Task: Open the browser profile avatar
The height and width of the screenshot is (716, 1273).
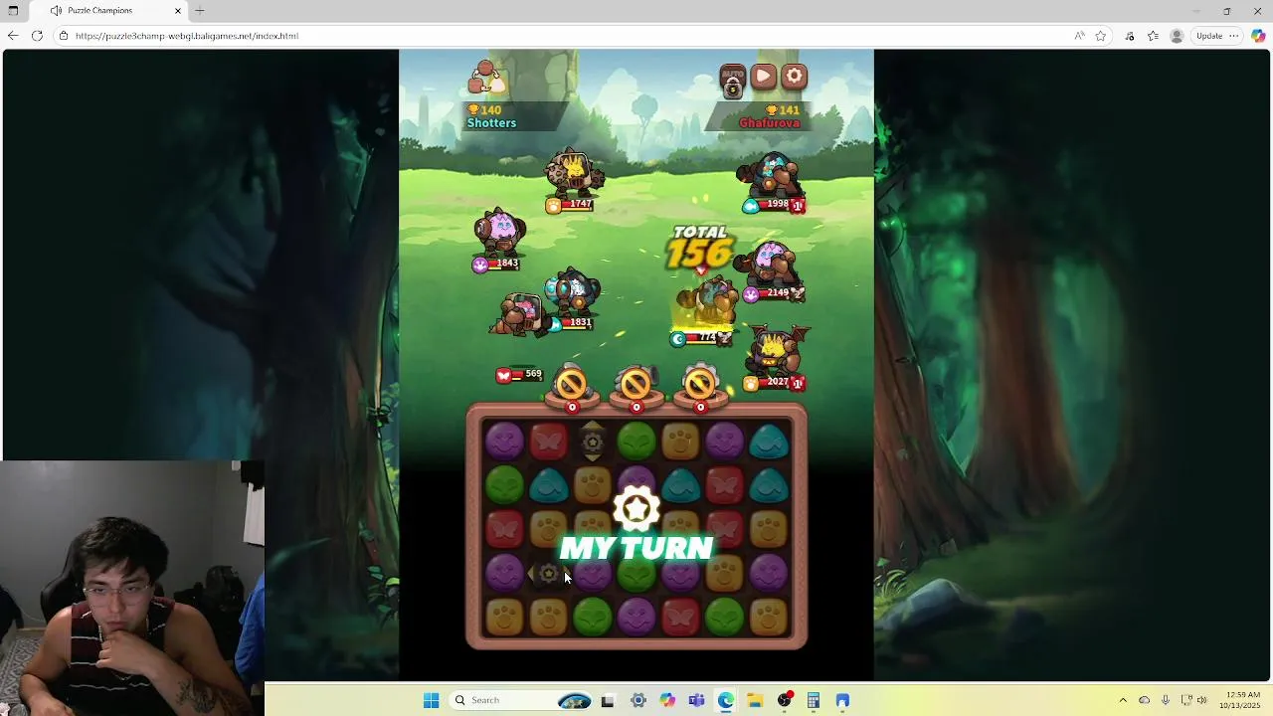Action: 1177,36
